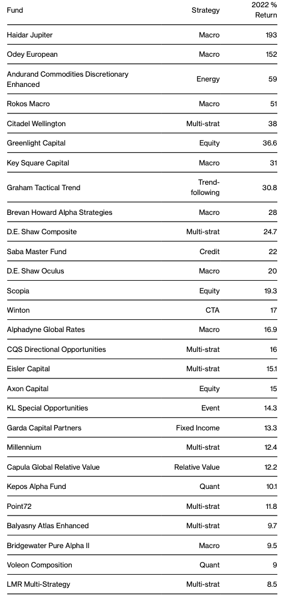This screenshot has width=284, height=597.
Task: Select LMR Multi-Strategy 8.5 return value
Action: coord(271,584)
